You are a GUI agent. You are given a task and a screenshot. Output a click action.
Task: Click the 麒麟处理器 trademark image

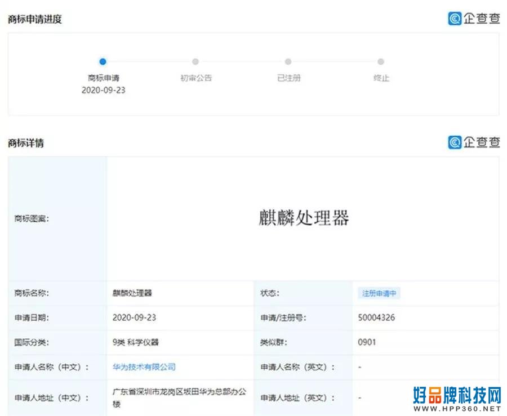point(304,218)
